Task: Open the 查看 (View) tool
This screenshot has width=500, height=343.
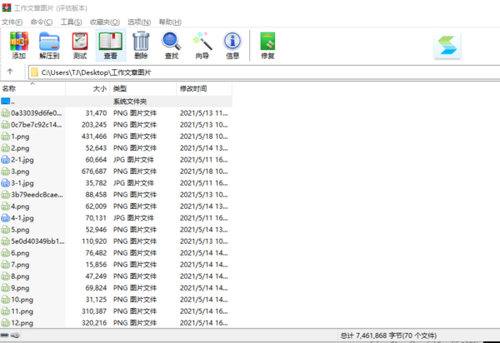Action: 110,45
